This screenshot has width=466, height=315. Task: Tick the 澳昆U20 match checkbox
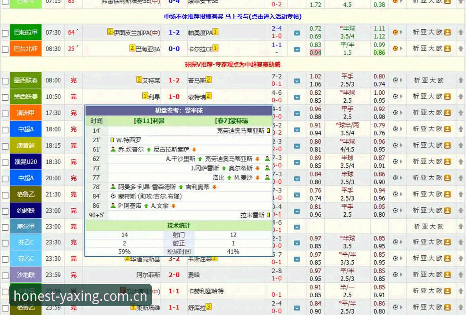tap(5, 163)
